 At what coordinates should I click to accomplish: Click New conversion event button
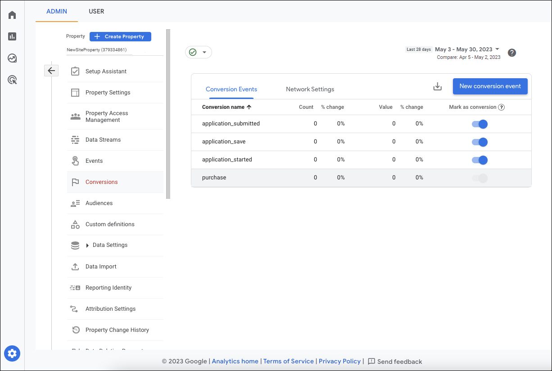pos(490,86)
